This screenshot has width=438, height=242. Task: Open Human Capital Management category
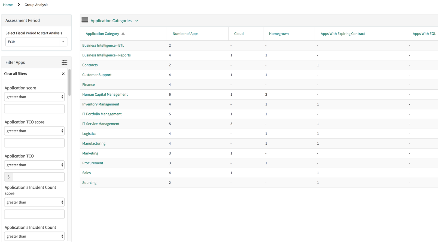click(x=105, y=95)
